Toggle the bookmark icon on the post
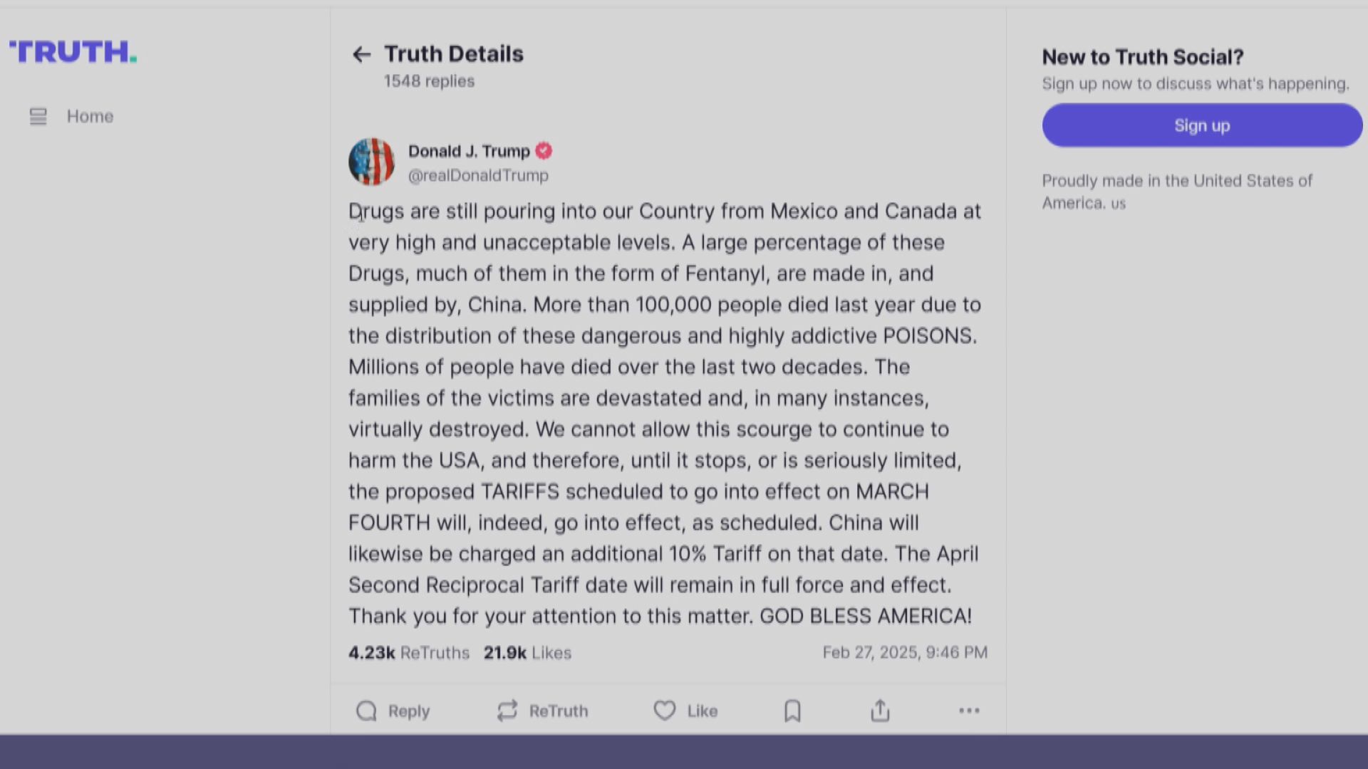Screen dimensions: 1368x769 point(792,711)
